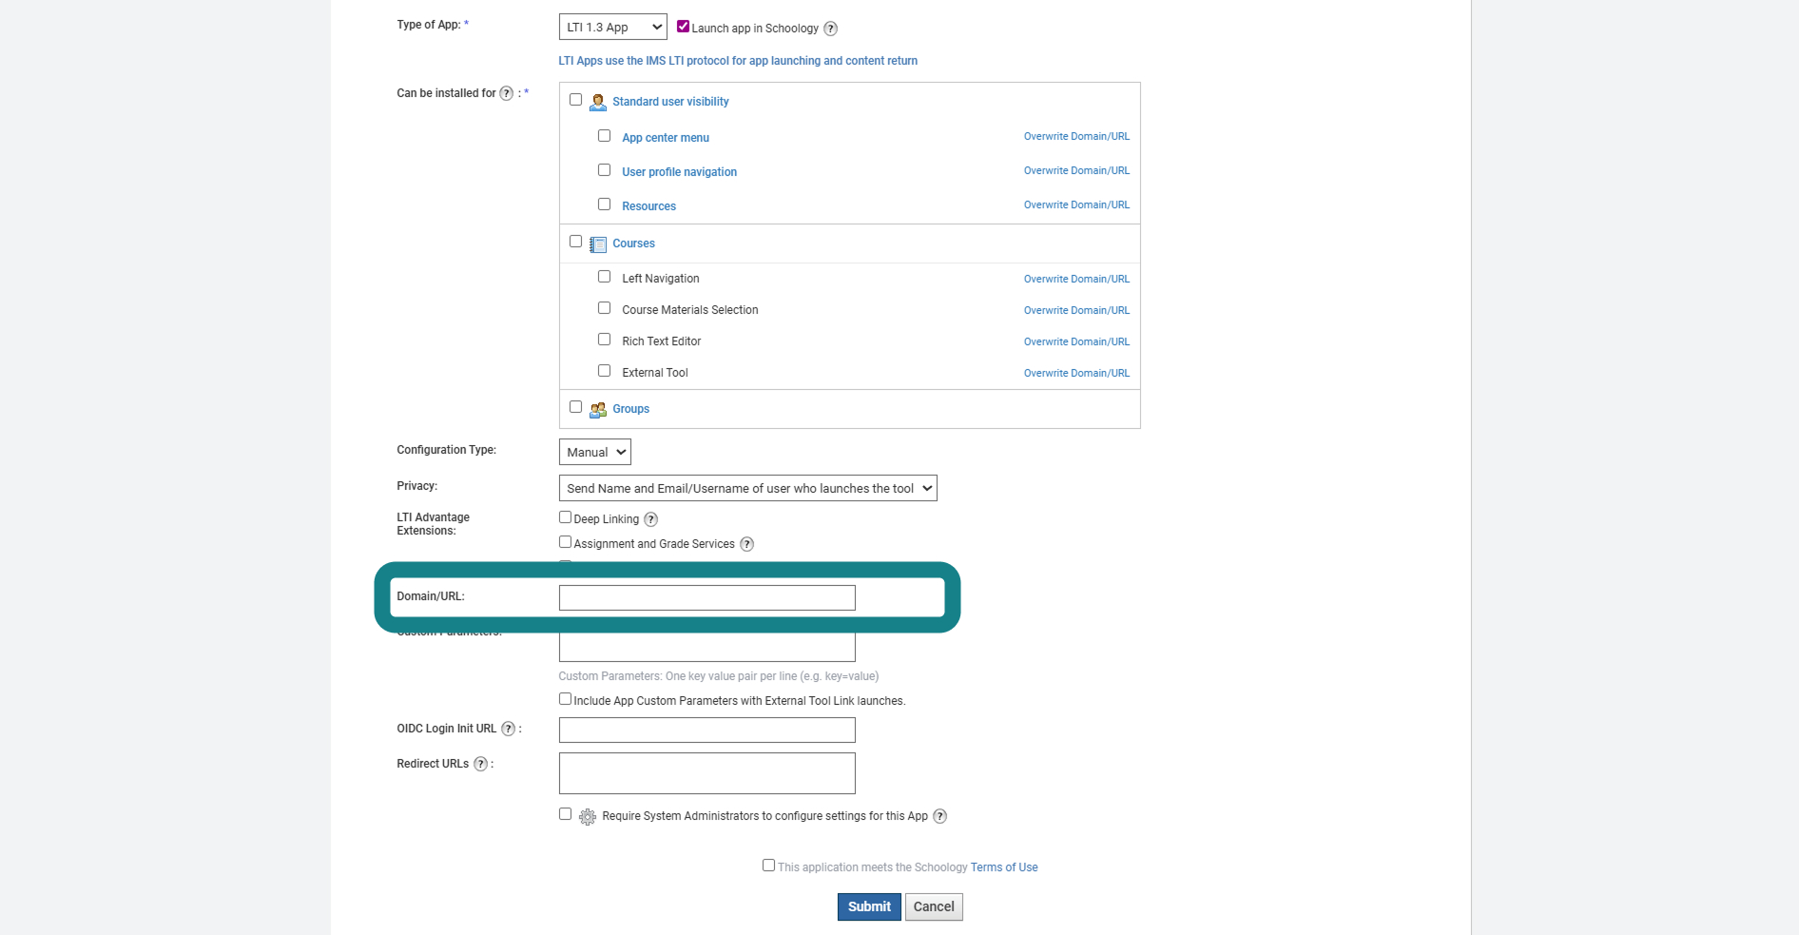Uncheck Launch app in Schoology checkbox
Screen dimensions: 1799x935
point(683,27)
